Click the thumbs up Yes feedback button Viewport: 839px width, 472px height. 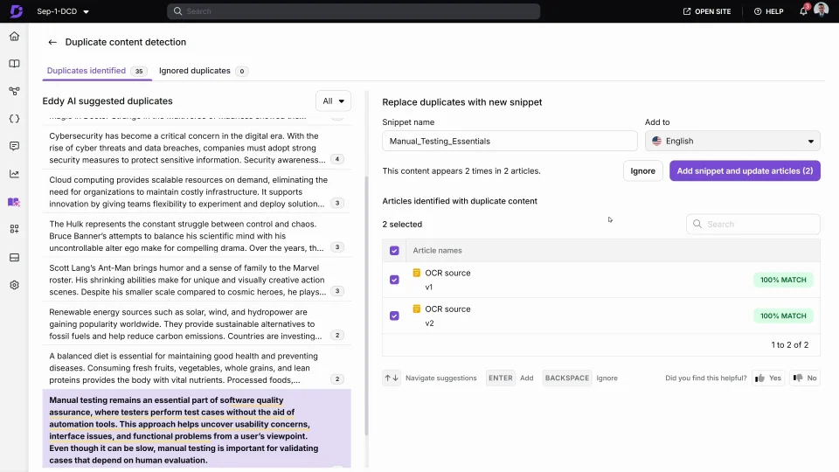(x=768, y=378)
